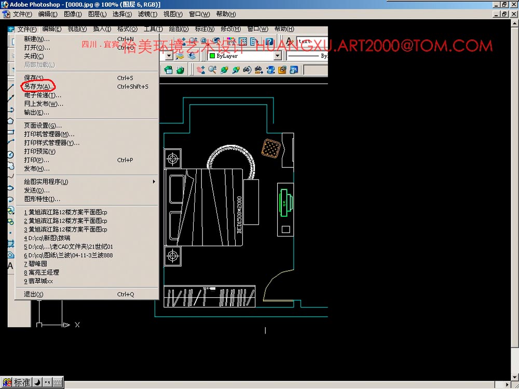The width and height of the screenshot is (519, 389).
Task: Select the Rectangle draw tool
Action: pyautogui.click(x=11, y=132)
